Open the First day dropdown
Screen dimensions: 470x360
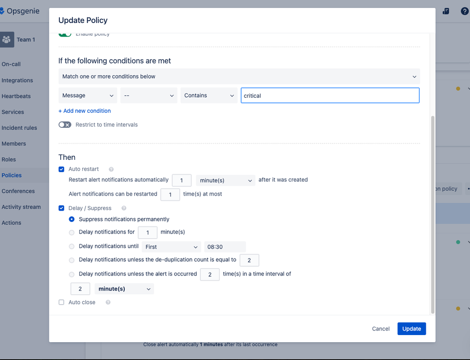(171, 247)
